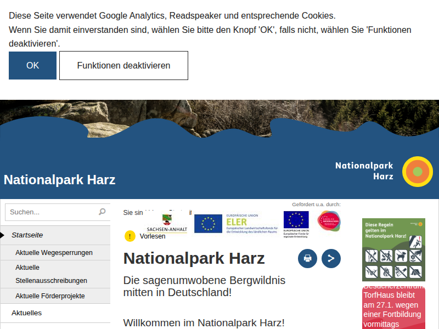Image resolution: width=439 pixels, height=329 pixels.
Task: Activate the yellow Vorlesen speaker icon
Action: point(128,236)
